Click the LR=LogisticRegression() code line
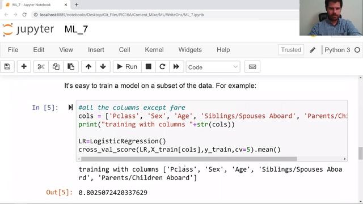 coord(123,141)
